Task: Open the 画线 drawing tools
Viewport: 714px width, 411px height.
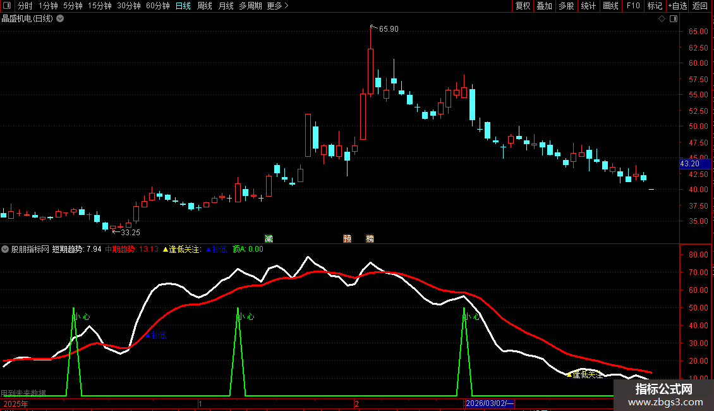Action: 610,6
